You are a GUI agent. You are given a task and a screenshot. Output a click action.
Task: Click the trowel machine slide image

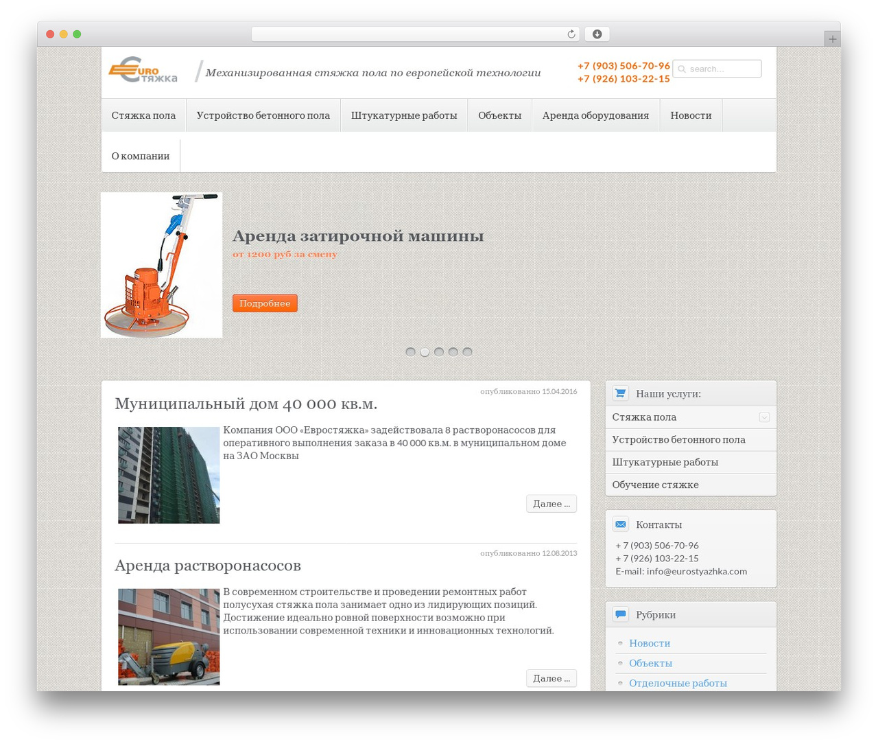(x=162, y=265)
